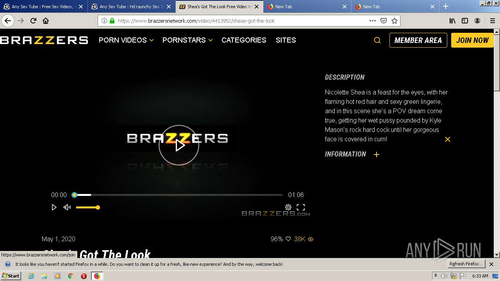Click the system tray volume icon

(x=444, y=276)
